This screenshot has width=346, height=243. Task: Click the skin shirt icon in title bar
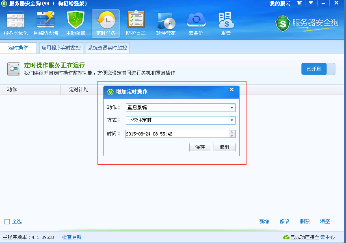click(300, 3)
